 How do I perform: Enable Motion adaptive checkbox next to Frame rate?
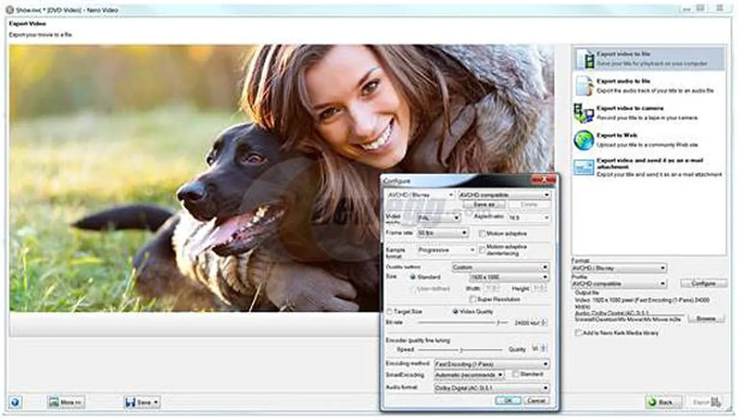coord(482,233)
